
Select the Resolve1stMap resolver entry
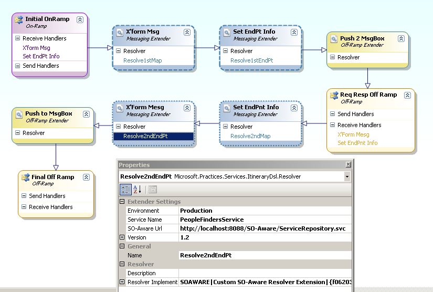tap(142, 60)
